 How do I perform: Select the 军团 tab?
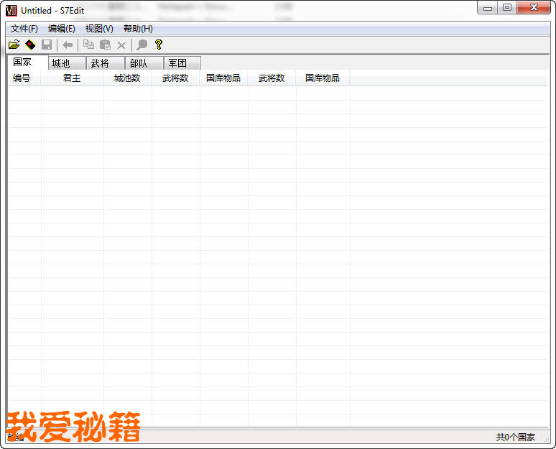tap(178, 63)
